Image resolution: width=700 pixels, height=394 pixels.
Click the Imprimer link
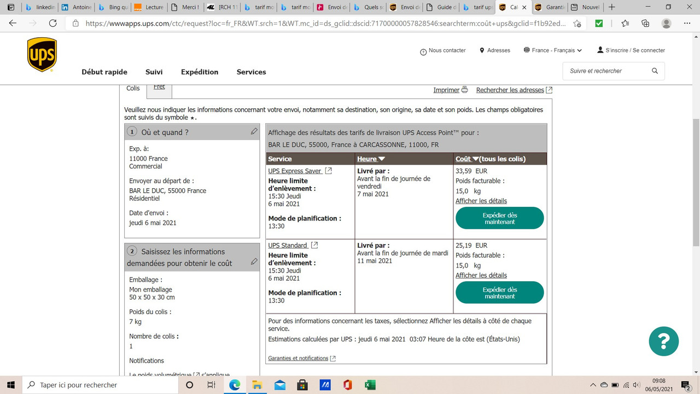pyautogui.click(x=451, y=90)
